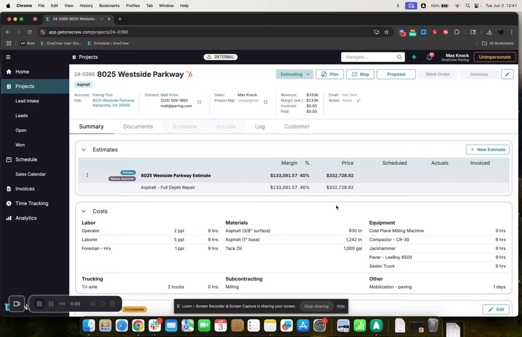This screenshot has width=522, height=337.
Task: Open Finder in the Dock
Action: pyautogui.click(x=89, y=326)
